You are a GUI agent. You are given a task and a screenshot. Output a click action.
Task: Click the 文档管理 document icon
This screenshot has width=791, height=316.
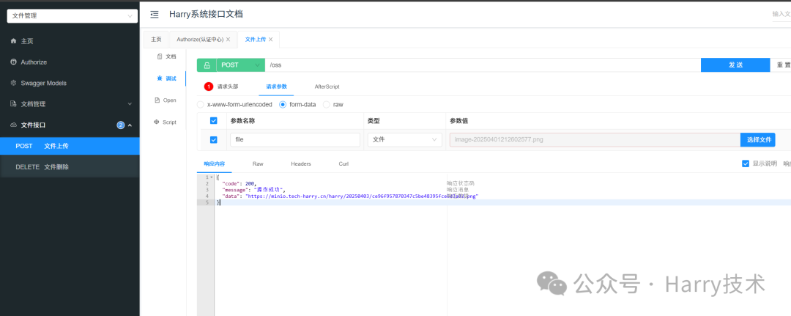click(x=14, y=103)
